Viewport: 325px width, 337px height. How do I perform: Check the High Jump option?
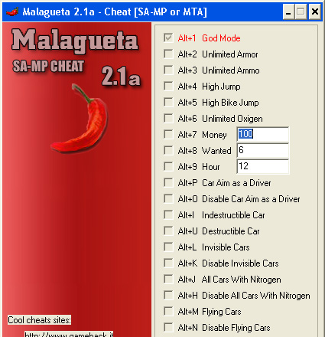pos(168,87)
